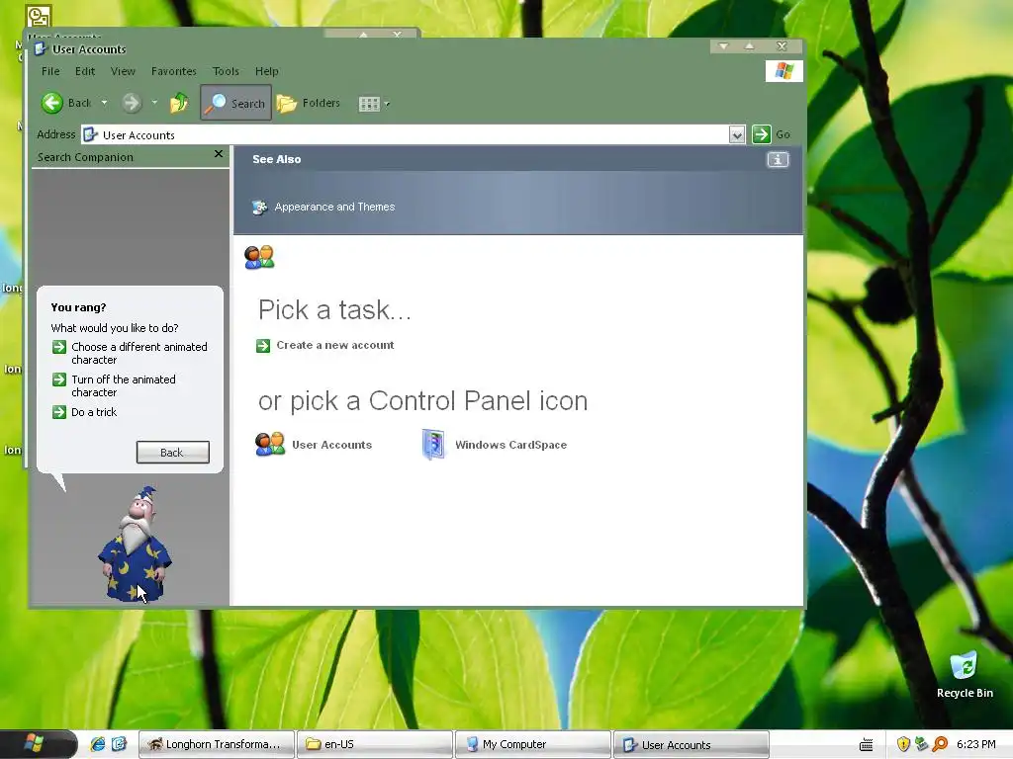Click the User Accounts header icon above Pick a task
1013x759 pixels.
[260, 257]
